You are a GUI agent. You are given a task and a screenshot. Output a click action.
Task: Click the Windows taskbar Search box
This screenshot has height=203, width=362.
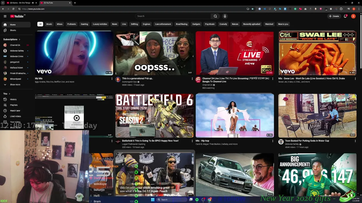point(172,200)
